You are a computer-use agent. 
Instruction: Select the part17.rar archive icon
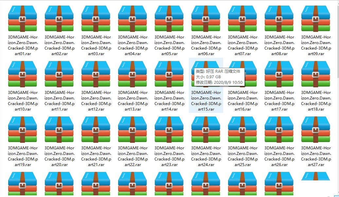coord(279,74)
